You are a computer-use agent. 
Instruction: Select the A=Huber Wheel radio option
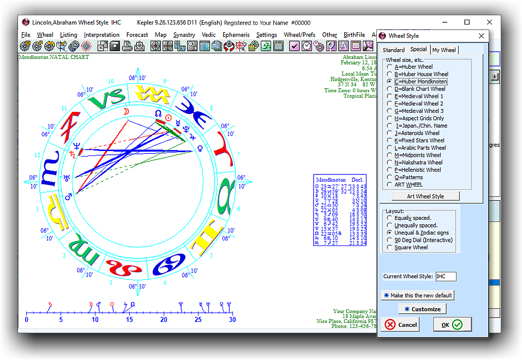pos(389,67)
